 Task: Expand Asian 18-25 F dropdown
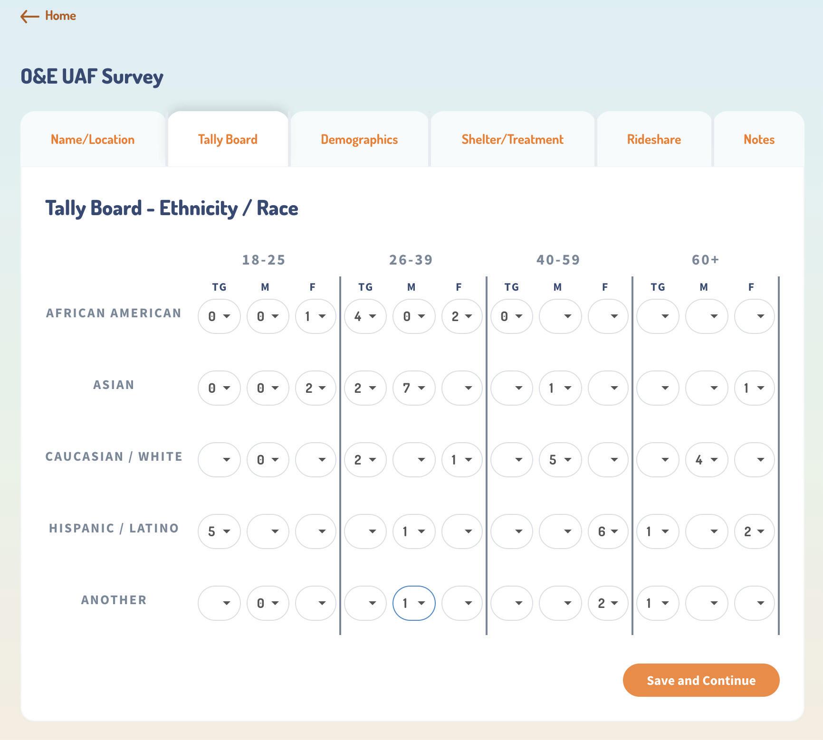pos(316,388)
